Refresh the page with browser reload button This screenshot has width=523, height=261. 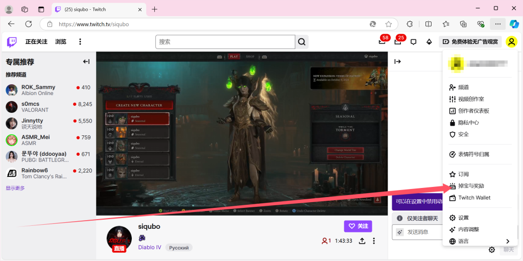pos(29,24)
